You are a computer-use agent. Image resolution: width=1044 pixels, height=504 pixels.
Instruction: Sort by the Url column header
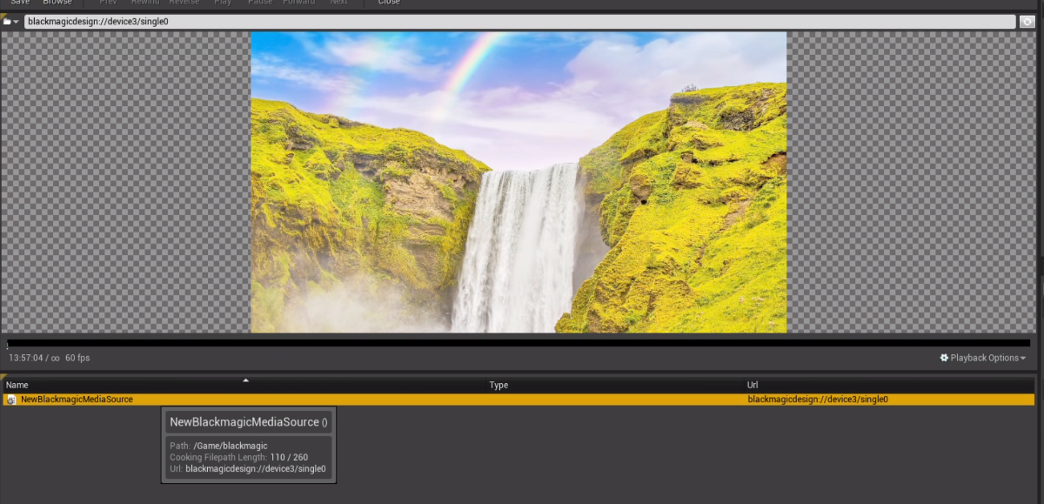click(x=889, y=385)
